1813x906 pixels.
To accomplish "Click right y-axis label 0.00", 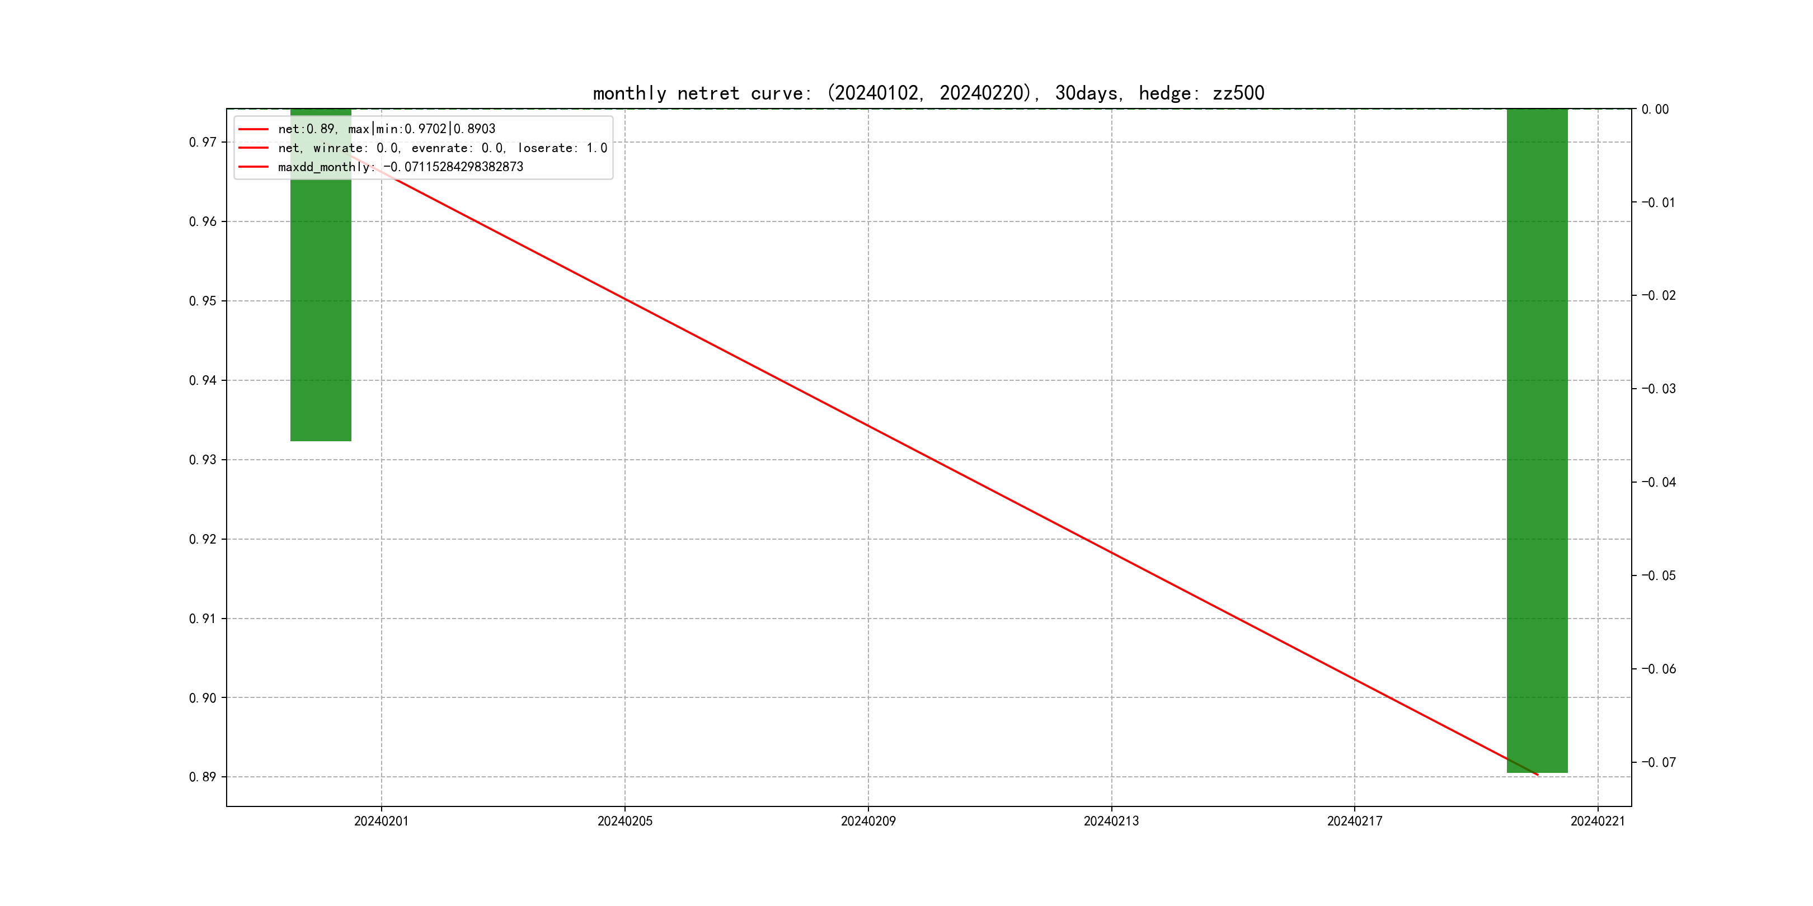I will [x=1655, y=109].
